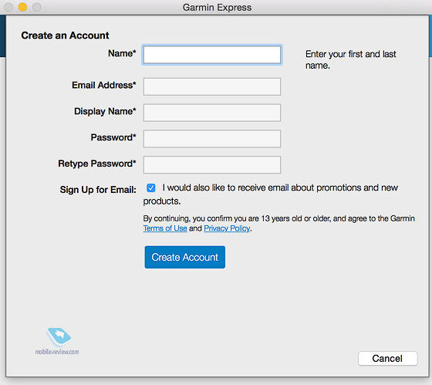Open the Terms of Use link
Viewport: 432px width, 385px height.
point(165,228)
